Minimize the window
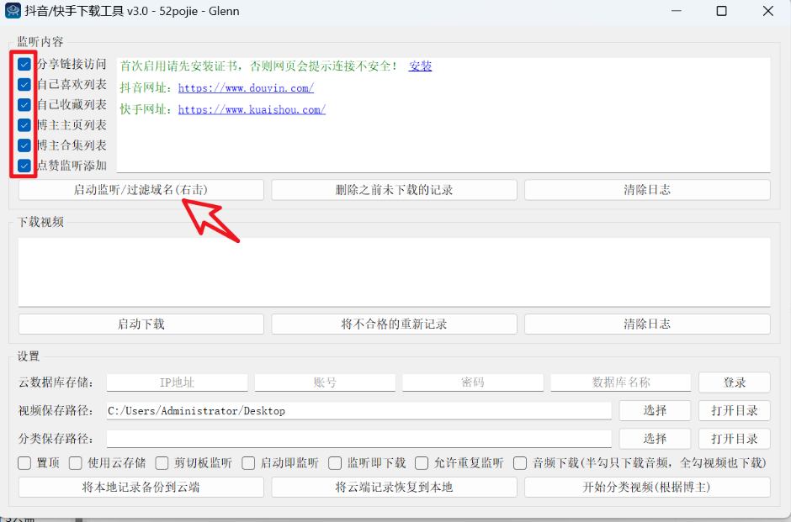791x522 pixels. click(x=677, y=11)
